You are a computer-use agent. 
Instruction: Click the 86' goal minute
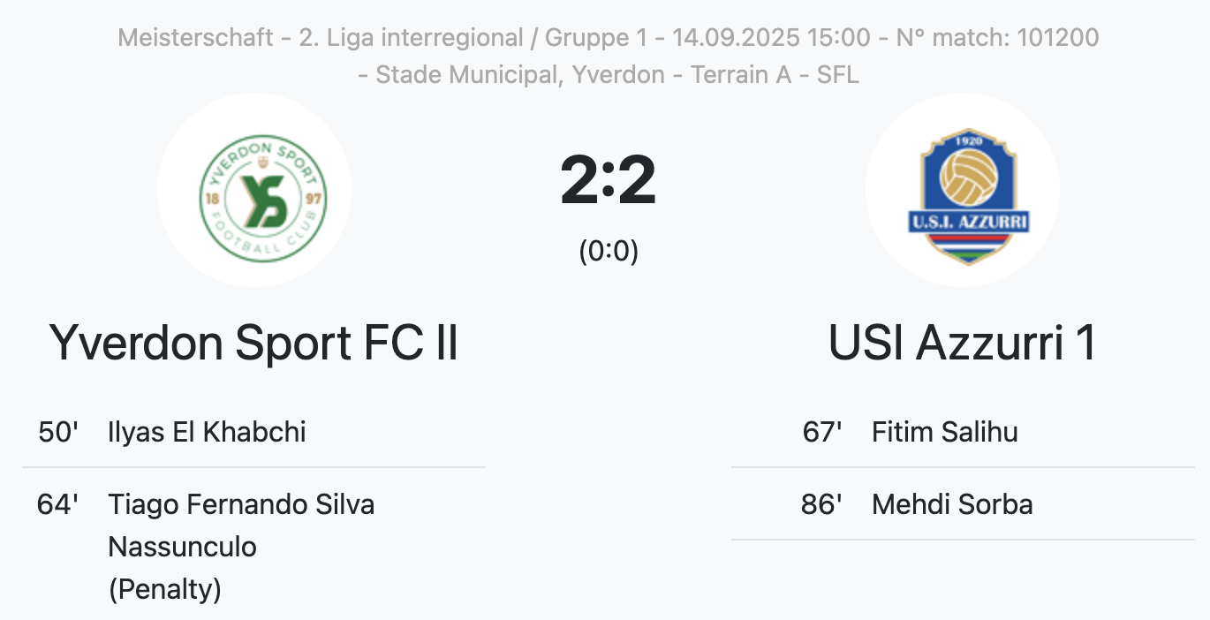[x=821, y=504]
